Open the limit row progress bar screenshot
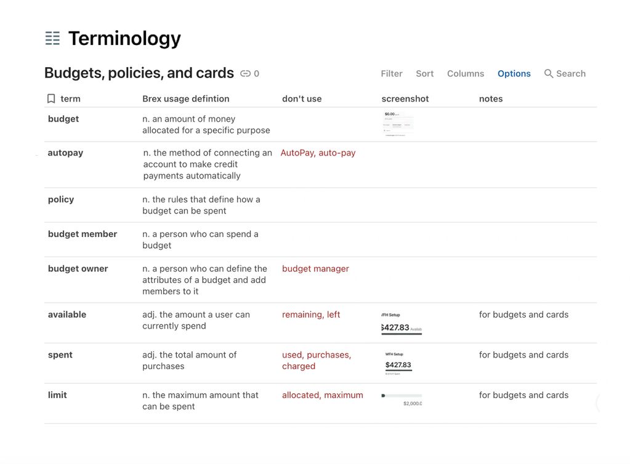 click(402, 399)
